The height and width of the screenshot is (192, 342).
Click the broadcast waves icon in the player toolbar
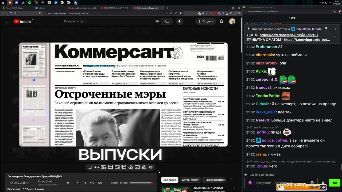[x=97, y=167]
